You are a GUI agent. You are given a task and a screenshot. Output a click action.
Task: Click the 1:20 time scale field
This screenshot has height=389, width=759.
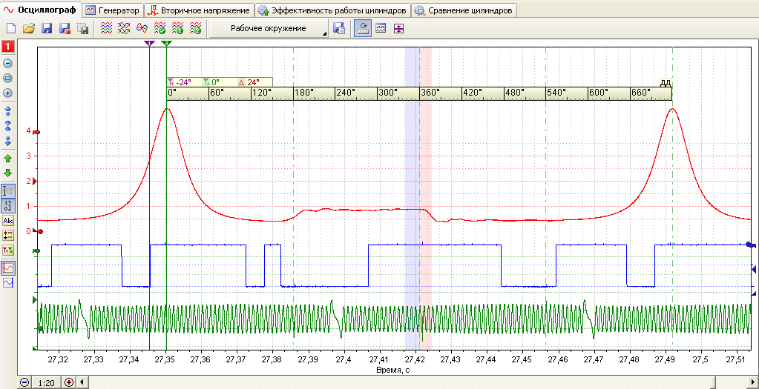pos(47,383)
